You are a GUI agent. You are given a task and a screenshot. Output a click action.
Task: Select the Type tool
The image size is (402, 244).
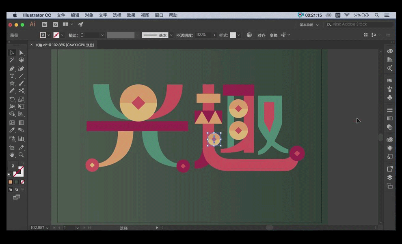(12, 76)
